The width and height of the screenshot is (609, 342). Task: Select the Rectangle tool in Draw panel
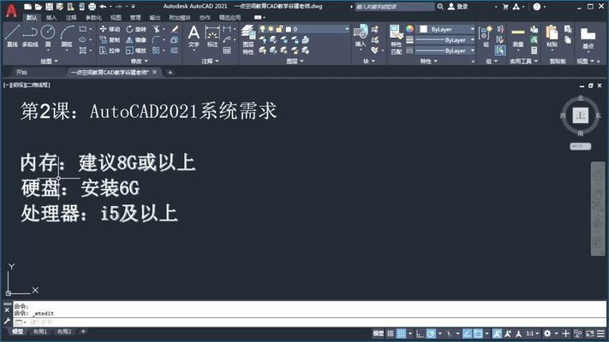pyautogui.click(x=83, y=29)
